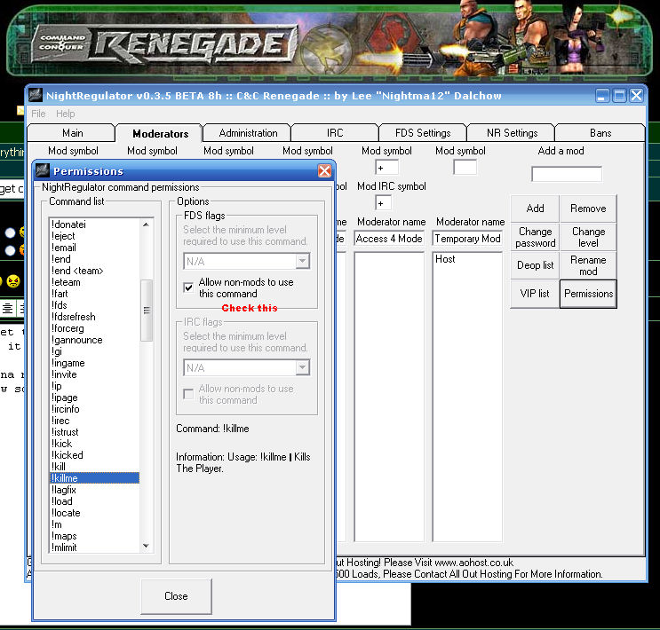Switch to the FDS Settings tab
The width and height of the screenshot is (660, 630).
(423, 133)
